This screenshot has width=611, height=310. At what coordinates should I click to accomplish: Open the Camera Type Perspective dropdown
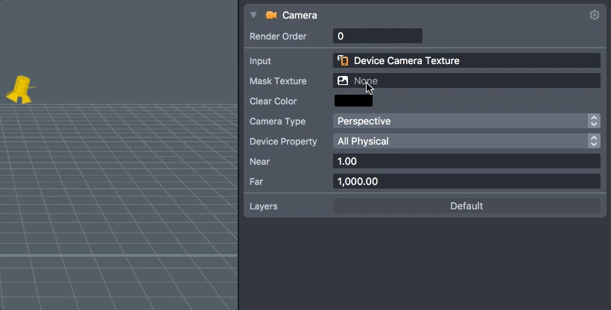[x=466, y=121]
